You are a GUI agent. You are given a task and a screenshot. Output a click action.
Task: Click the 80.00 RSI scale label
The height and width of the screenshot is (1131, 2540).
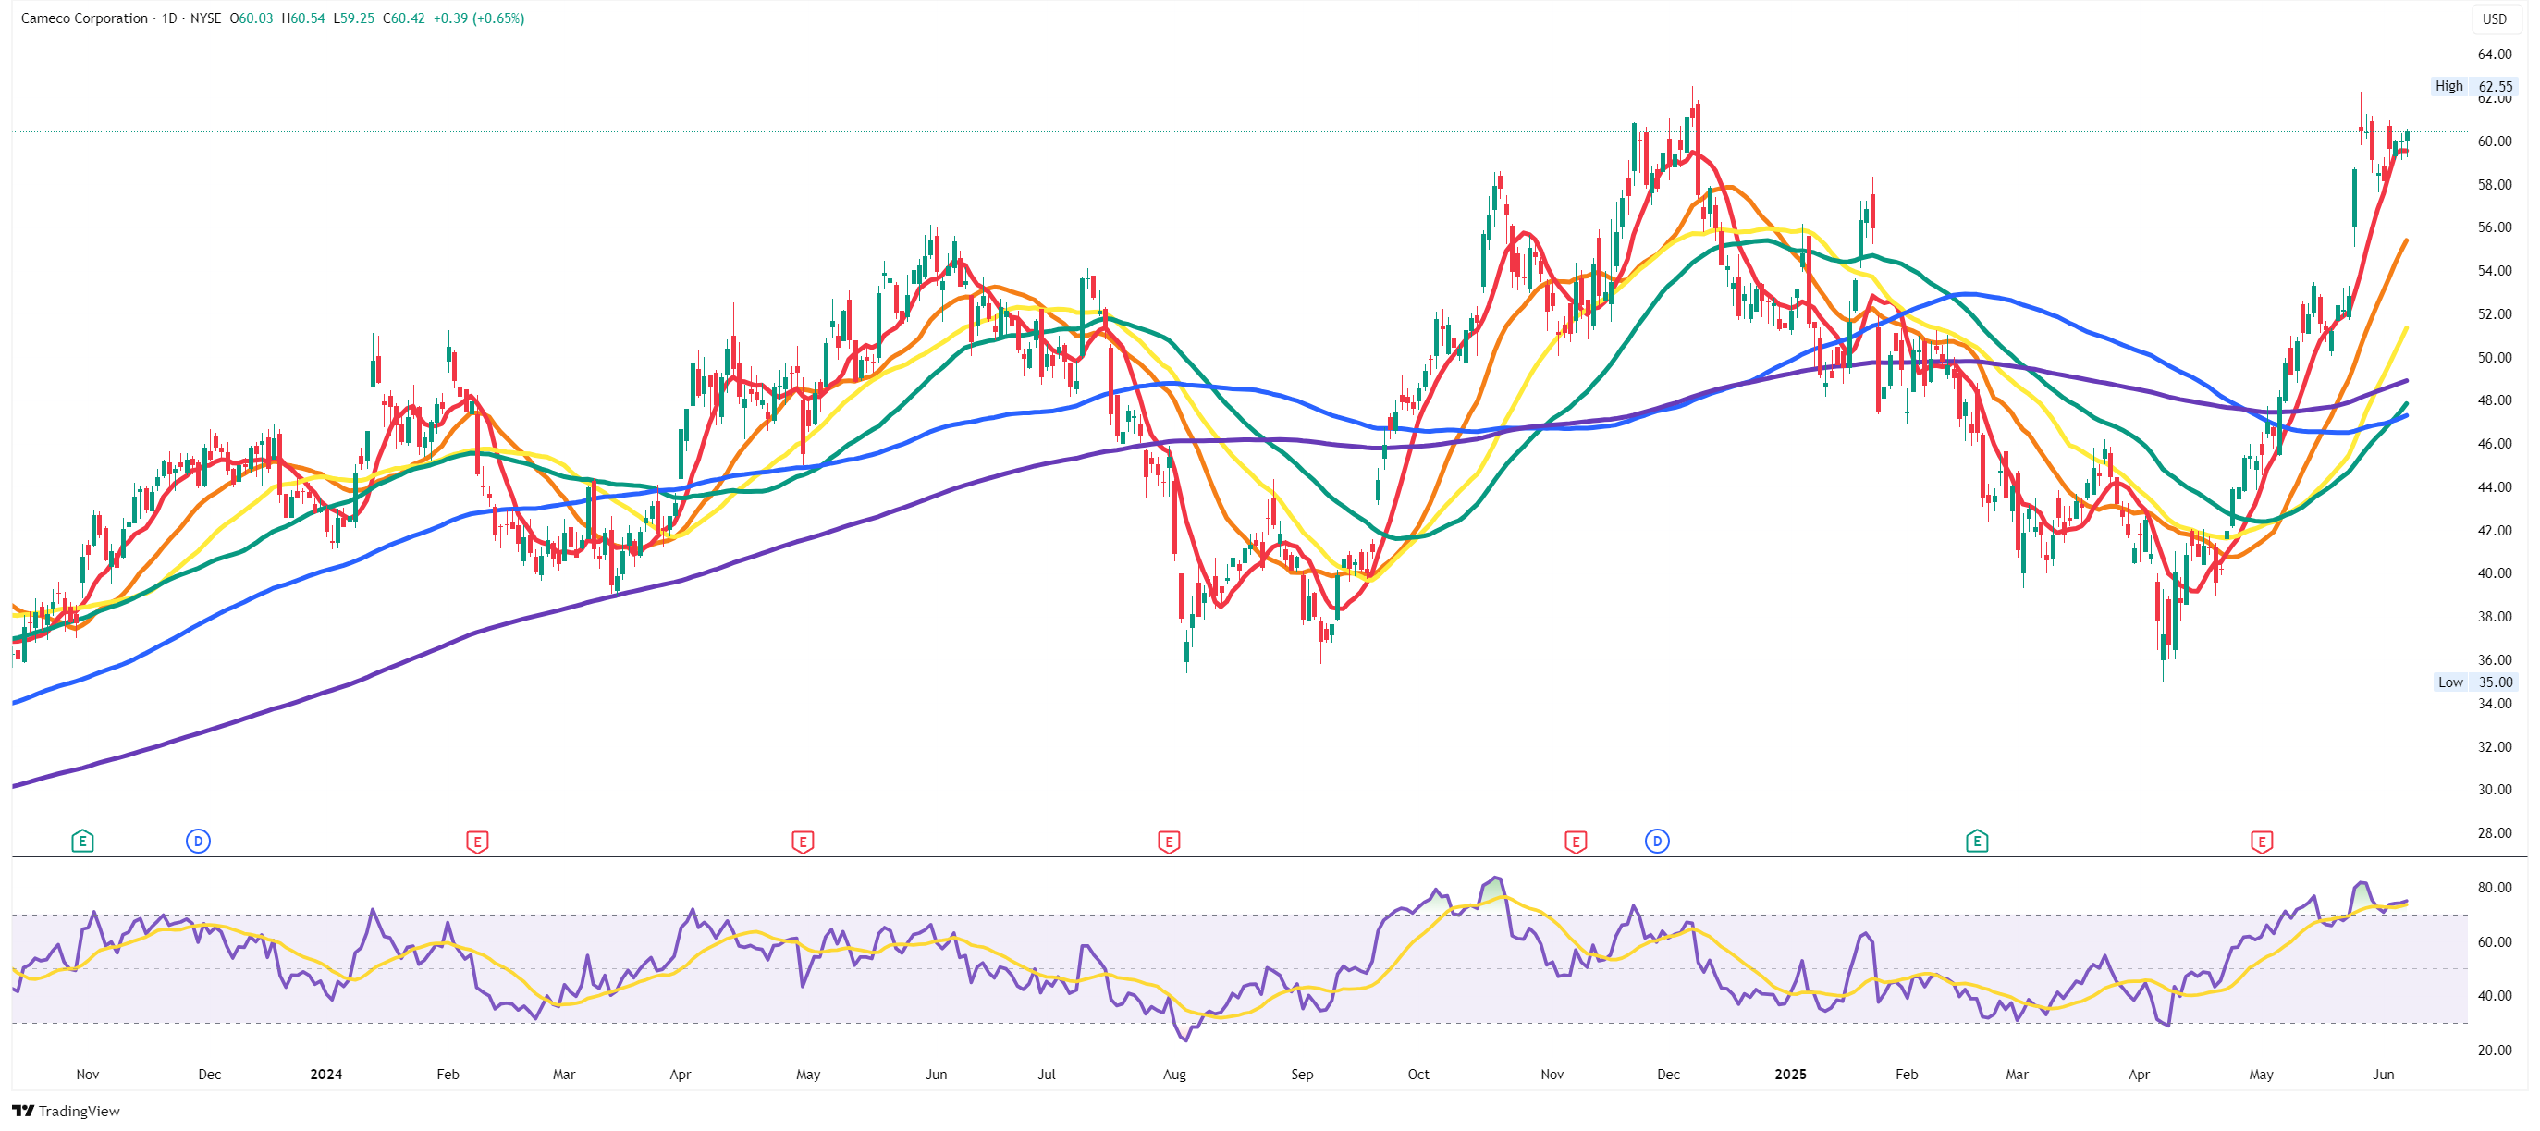[x=2495, y=888]
